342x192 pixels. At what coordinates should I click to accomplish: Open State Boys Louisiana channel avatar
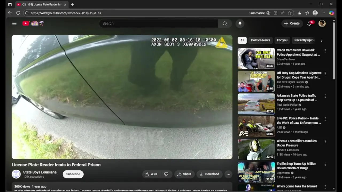(x=16, y=174)
